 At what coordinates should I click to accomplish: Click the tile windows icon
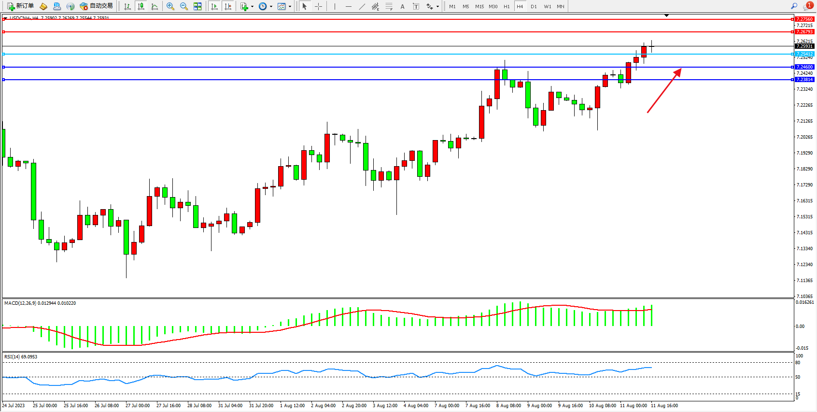click(197, 6)
